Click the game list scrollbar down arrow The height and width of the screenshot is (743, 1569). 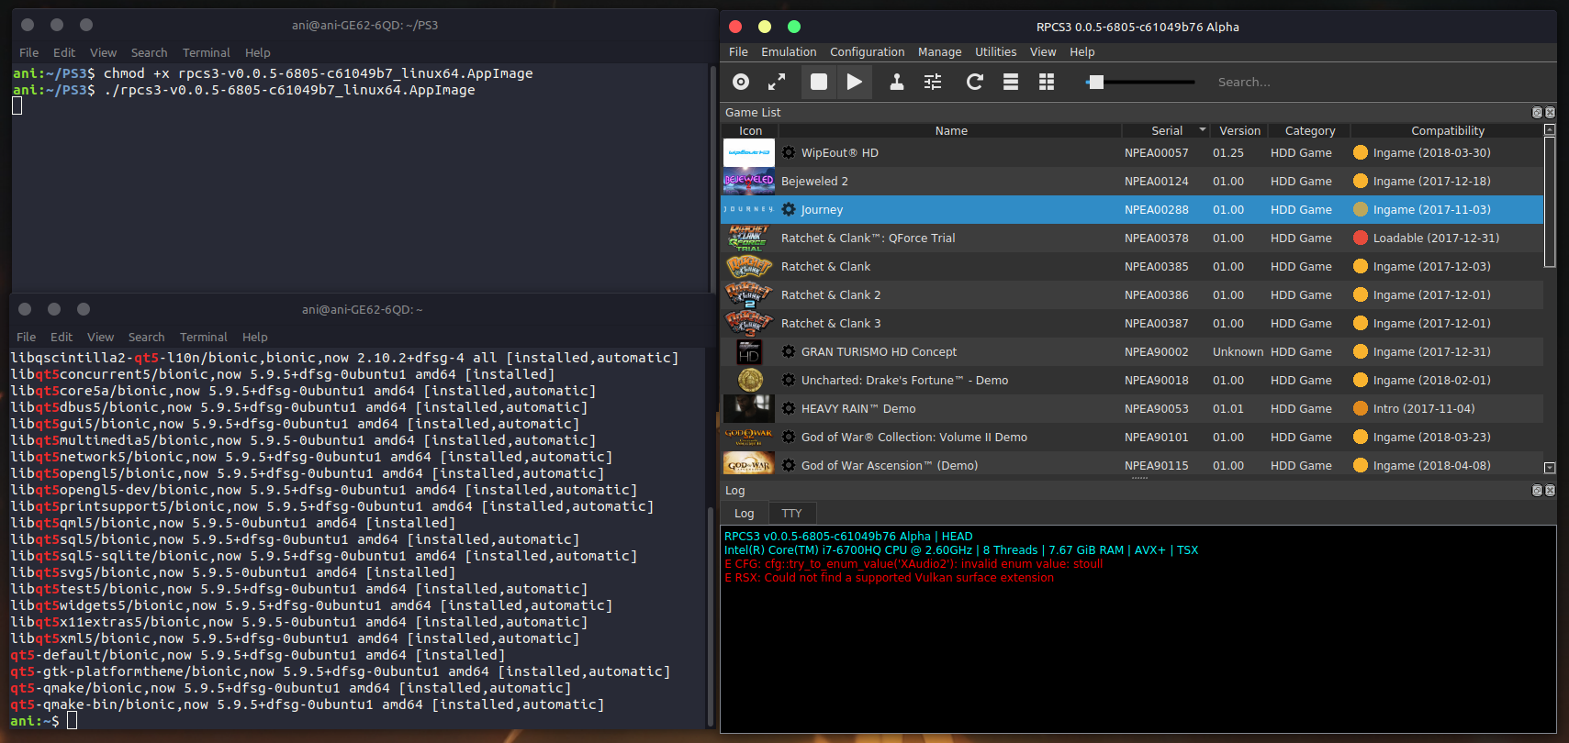pyautogui.click(x=1550, y=468)
